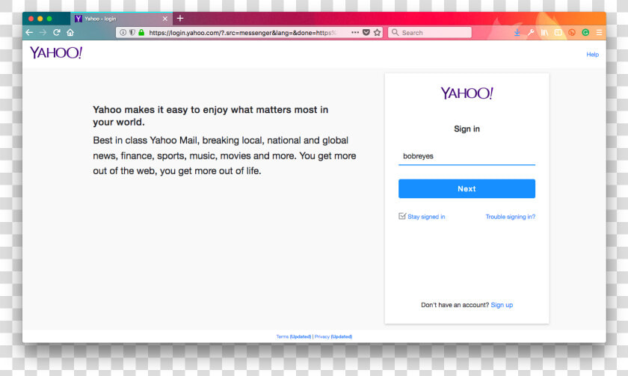
Task: Click the green secure lock icon
Action: pos(141,32)
